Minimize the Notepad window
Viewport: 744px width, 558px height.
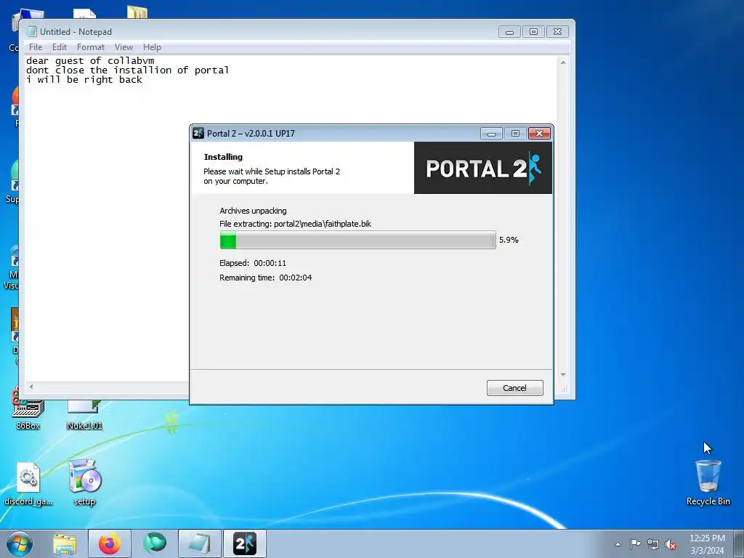click(x=509, y=32)
